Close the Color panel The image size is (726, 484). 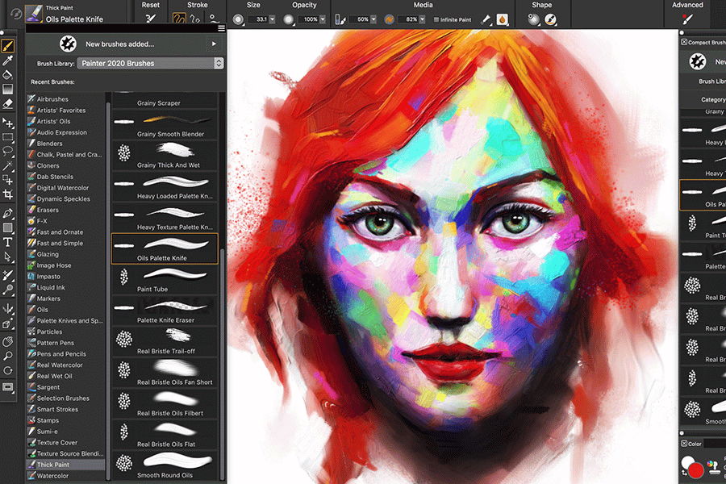click(684, 444)
